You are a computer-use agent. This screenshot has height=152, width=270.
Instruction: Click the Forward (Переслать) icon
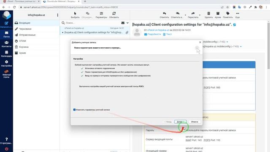coord(193,15)
